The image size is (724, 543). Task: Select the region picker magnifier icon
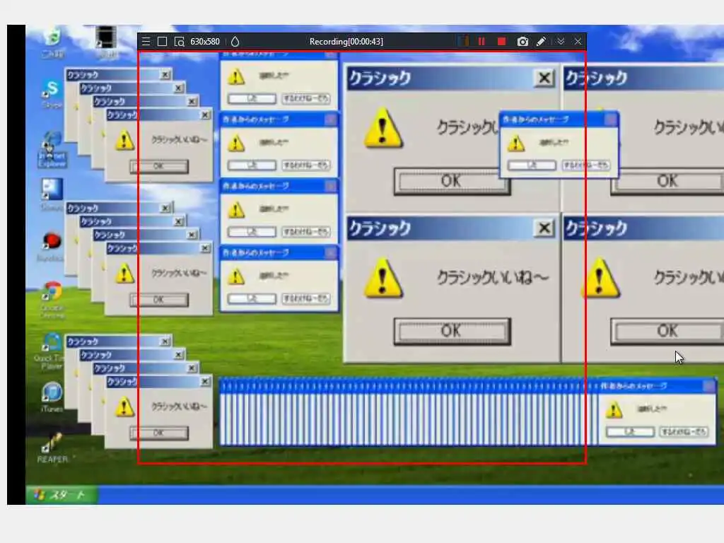pyautogui.click(x=179, y=42)
